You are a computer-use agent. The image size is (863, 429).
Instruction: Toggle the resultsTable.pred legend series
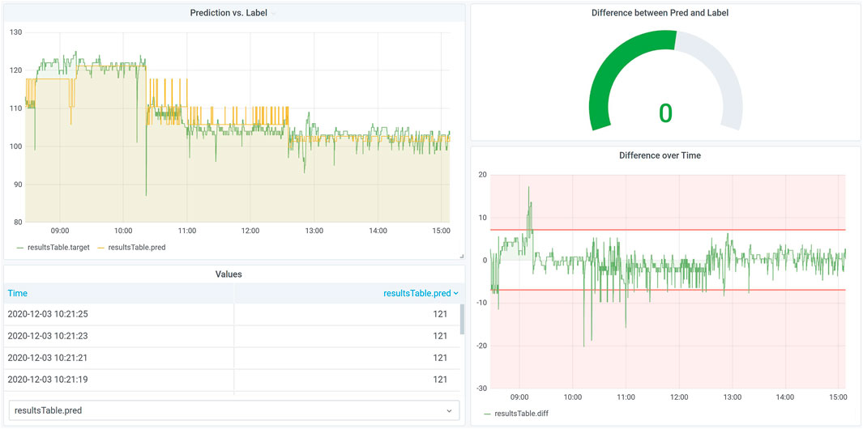click(x=137, y=248)
